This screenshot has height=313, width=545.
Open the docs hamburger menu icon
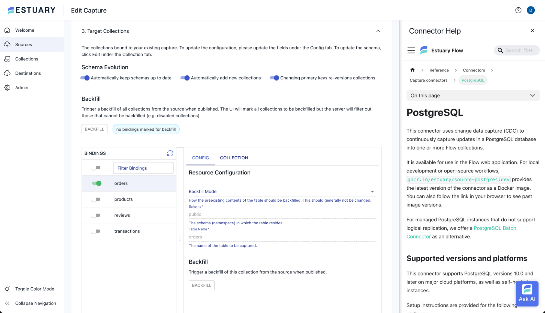[411, 50]
